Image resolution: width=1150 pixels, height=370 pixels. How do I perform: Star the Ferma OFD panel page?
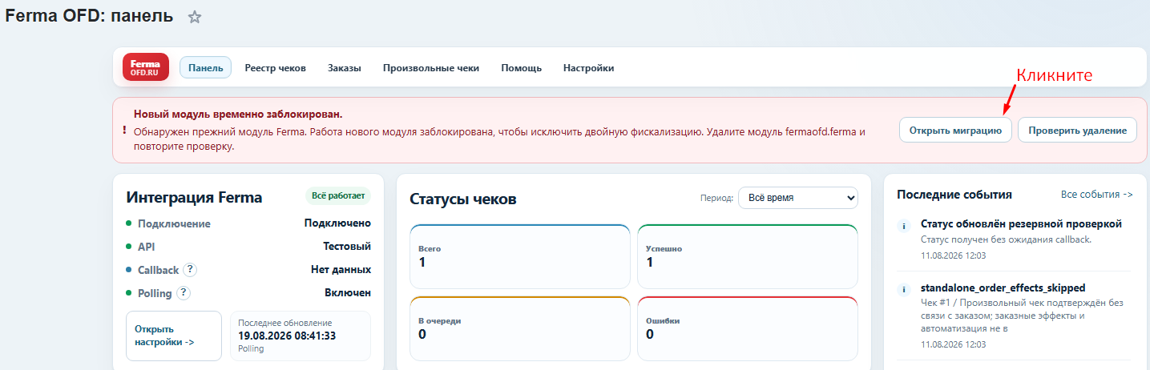(x=194, y=17)
